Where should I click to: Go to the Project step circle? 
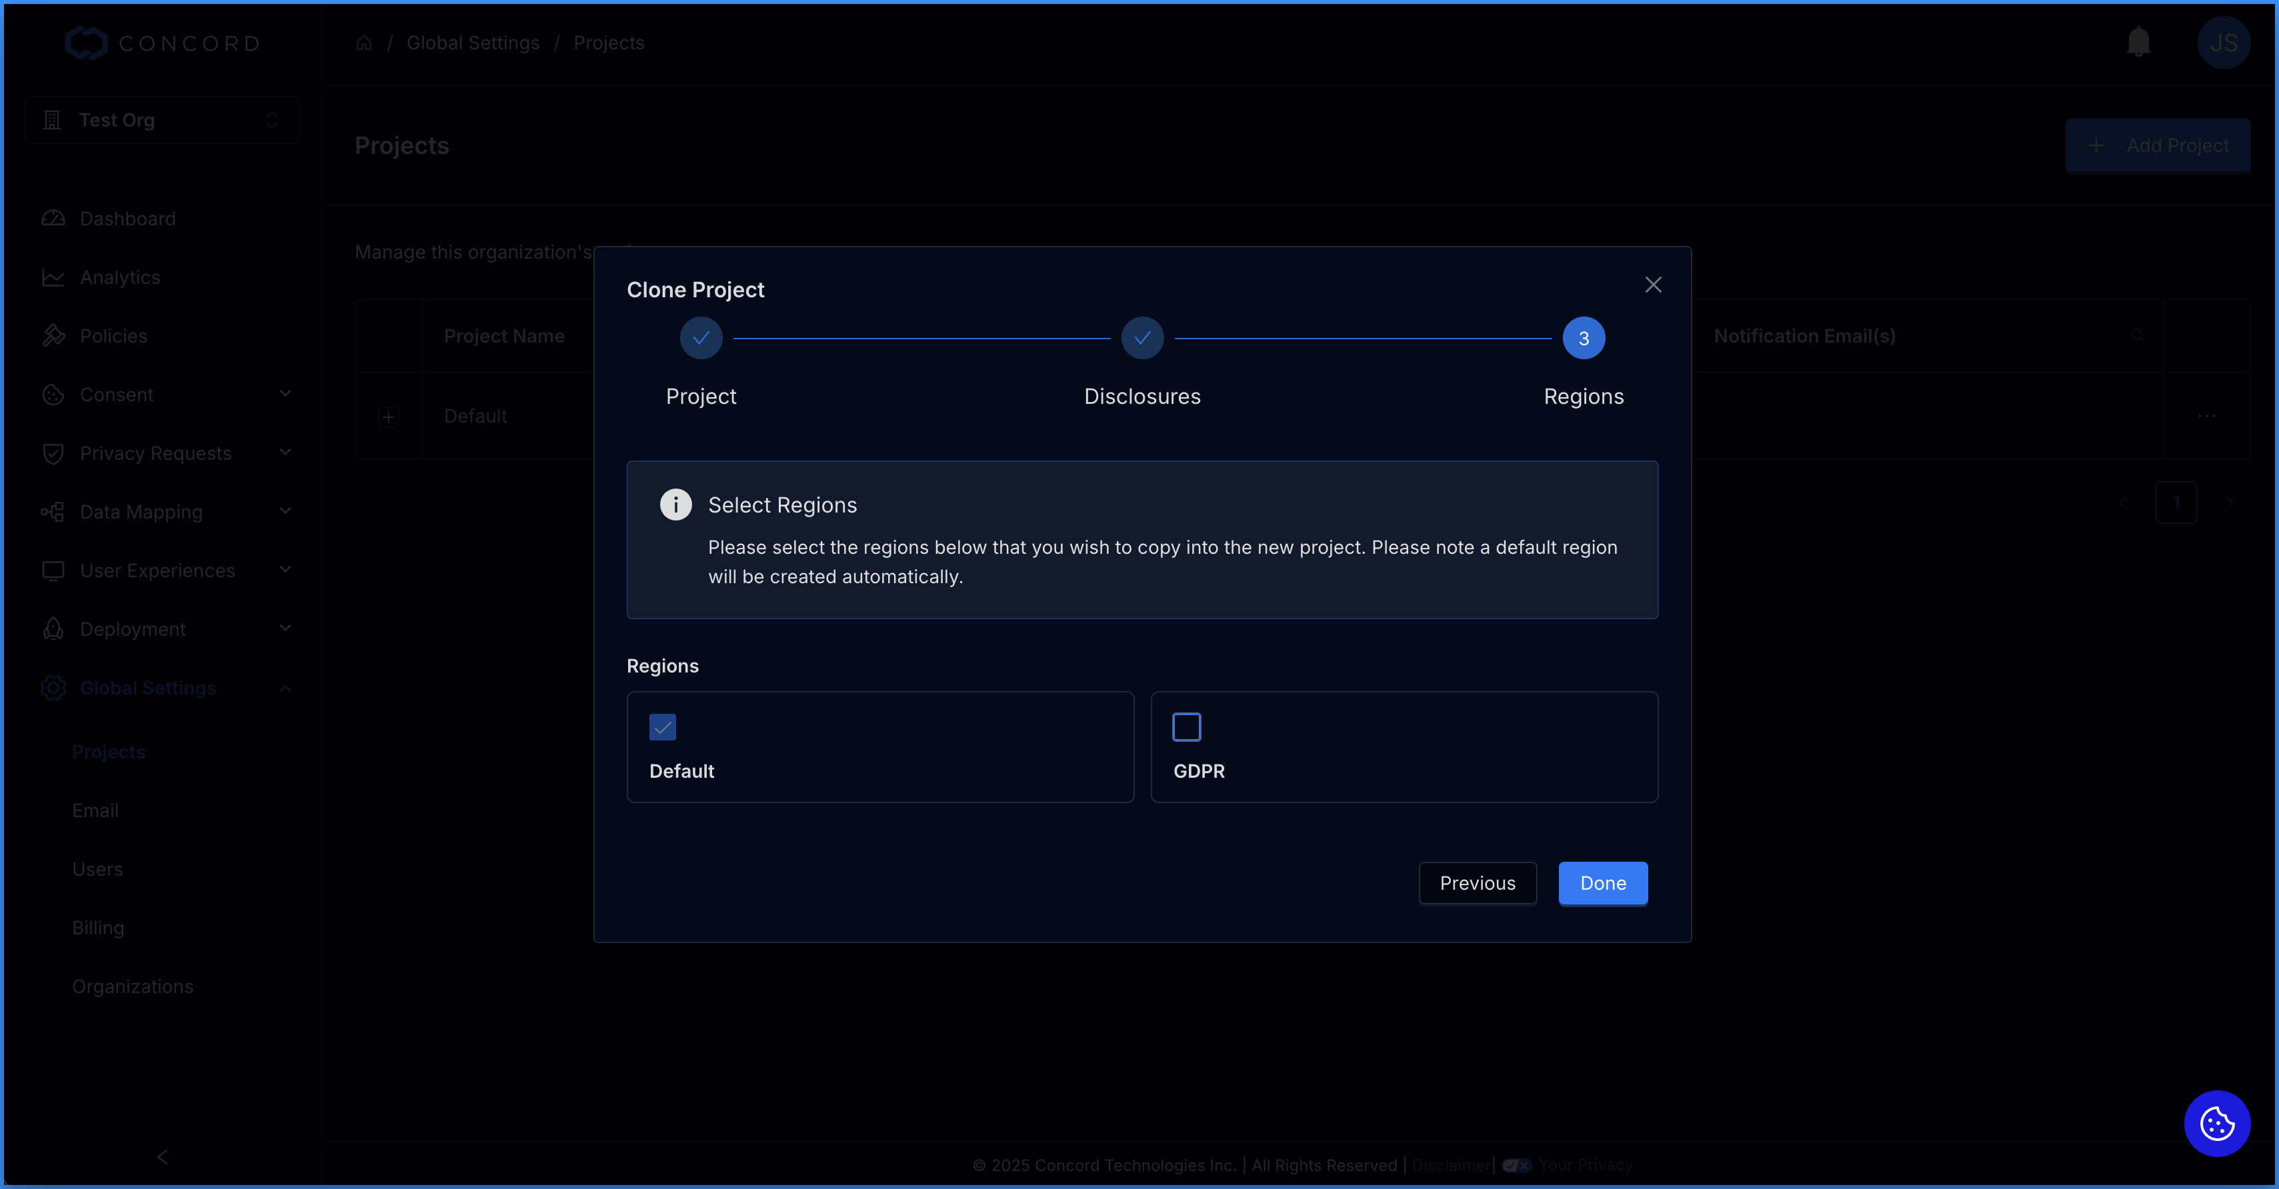(x=701, y=338)
